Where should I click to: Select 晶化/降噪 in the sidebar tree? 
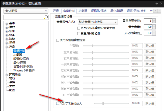[x=20, y=63]
